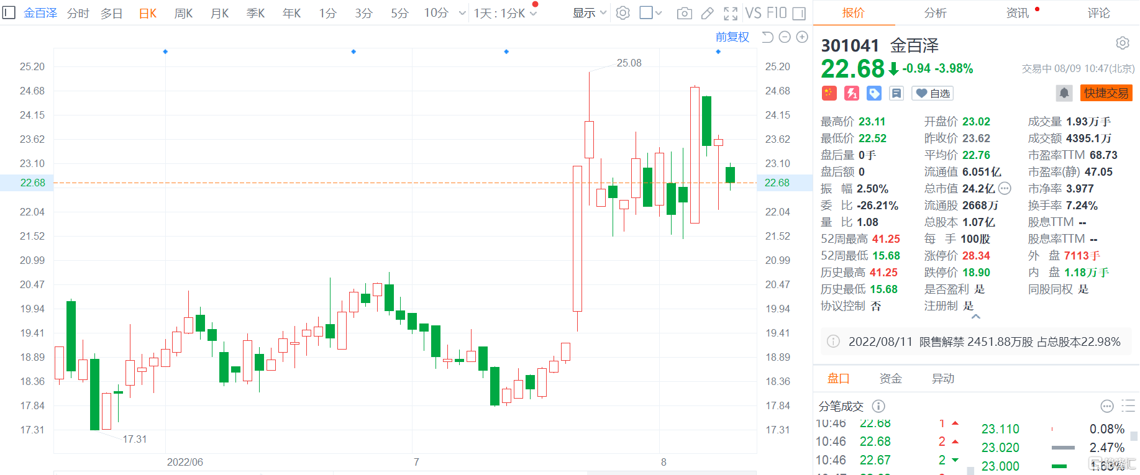Screen dimensions: 1140x475
Task: Enter fullscreen chart mode
Action: coord(731,13)
